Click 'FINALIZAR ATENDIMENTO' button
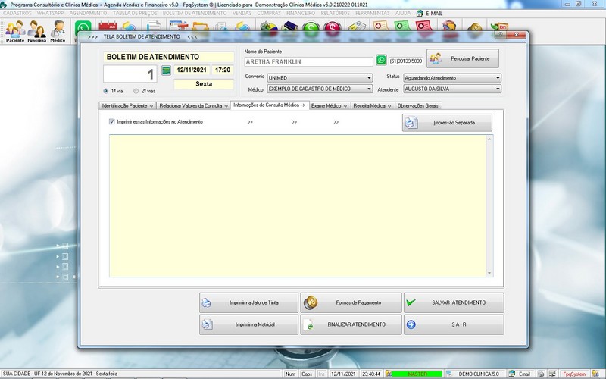Viewport: 606px width, 379px height. point(351,324)
